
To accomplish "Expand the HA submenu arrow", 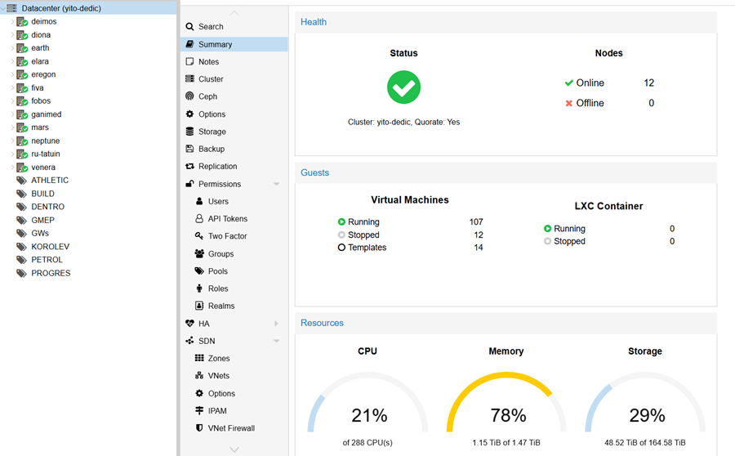I will click(276, 324).
